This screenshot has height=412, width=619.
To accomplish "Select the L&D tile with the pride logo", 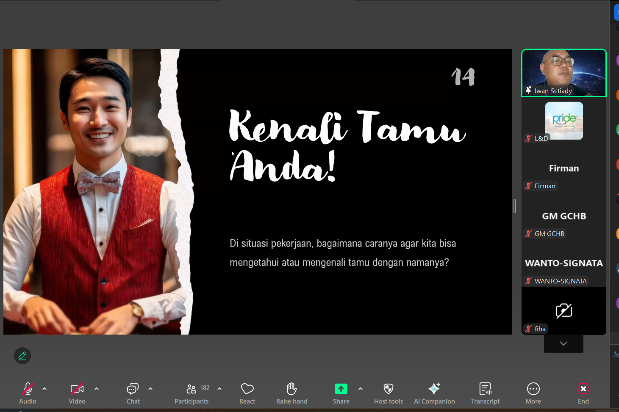I will pos(564,121).
